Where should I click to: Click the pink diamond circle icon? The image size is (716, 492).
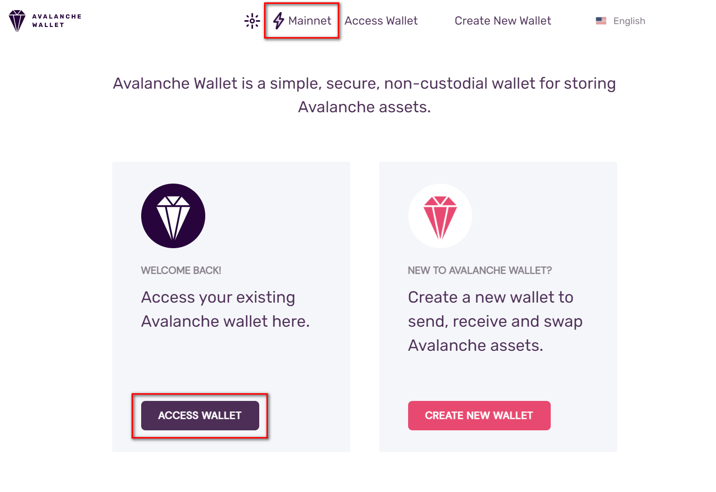(x=440, y=216)
